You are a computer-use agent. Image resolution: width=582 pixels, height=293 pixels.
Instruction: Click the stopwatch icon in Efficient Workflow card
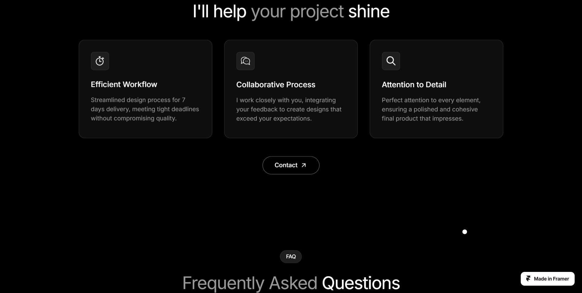click(x=100, y=61)
